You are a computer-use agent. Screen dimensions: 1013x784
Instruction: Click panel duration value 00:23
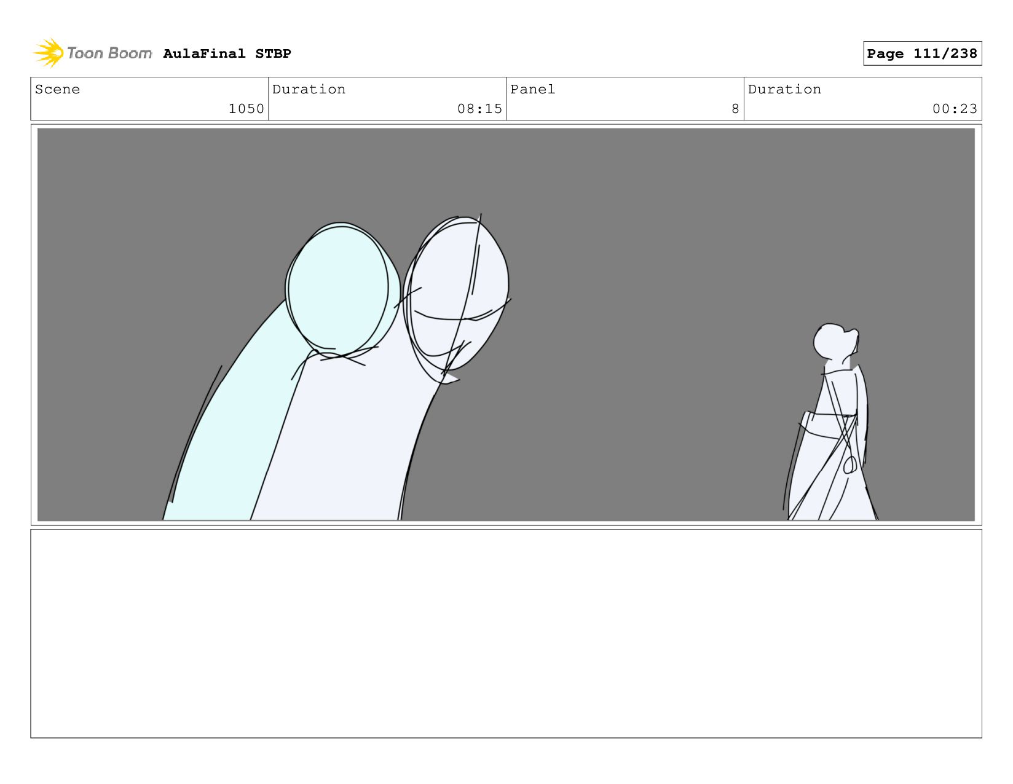point(955,109)
